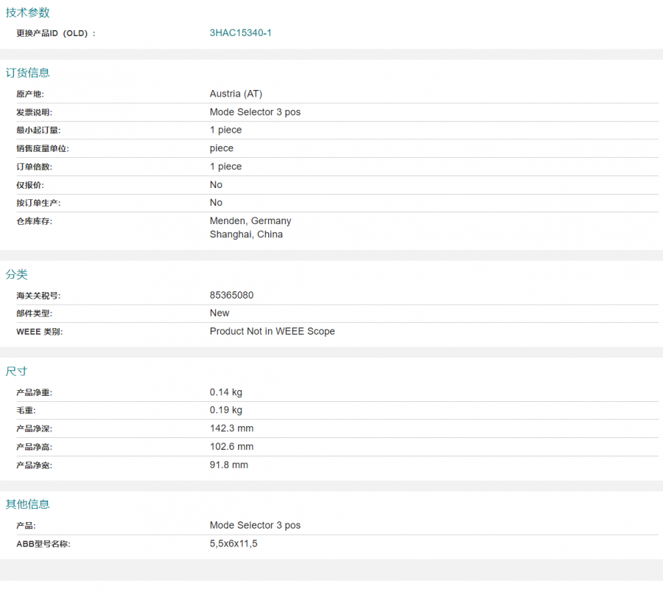The width and height of the screenshot is (663, 598).
Task: Click the ABB type designation 5,5x6x11,5
Action: pyautogui.click(x=234, y=544)
